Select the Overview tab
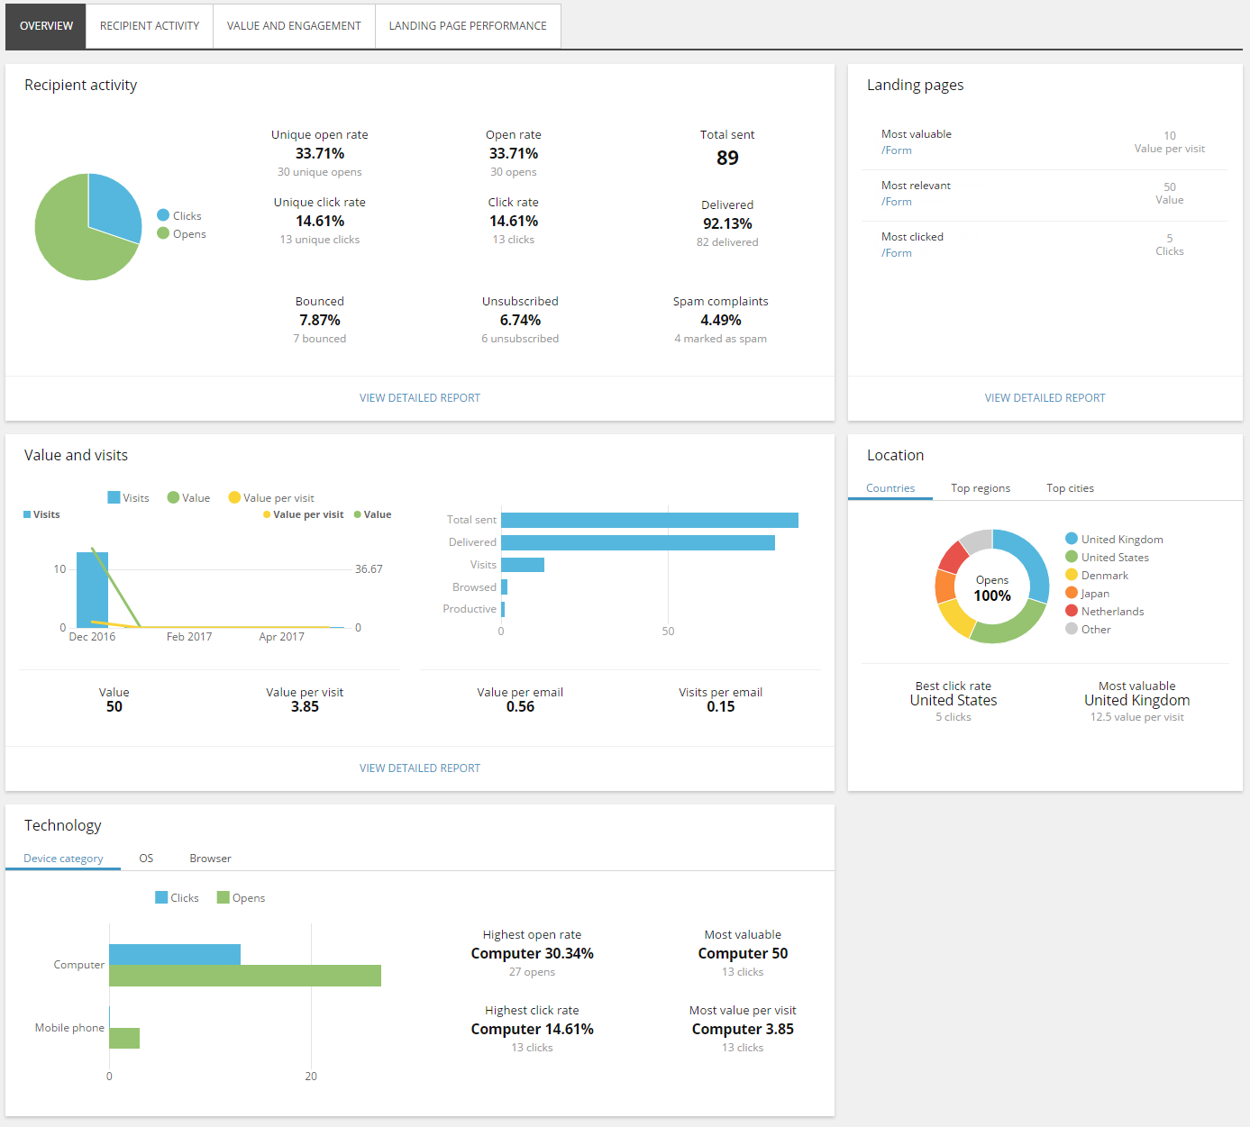This screenshot has width=1250, height=1127. (x=46, y=26)
